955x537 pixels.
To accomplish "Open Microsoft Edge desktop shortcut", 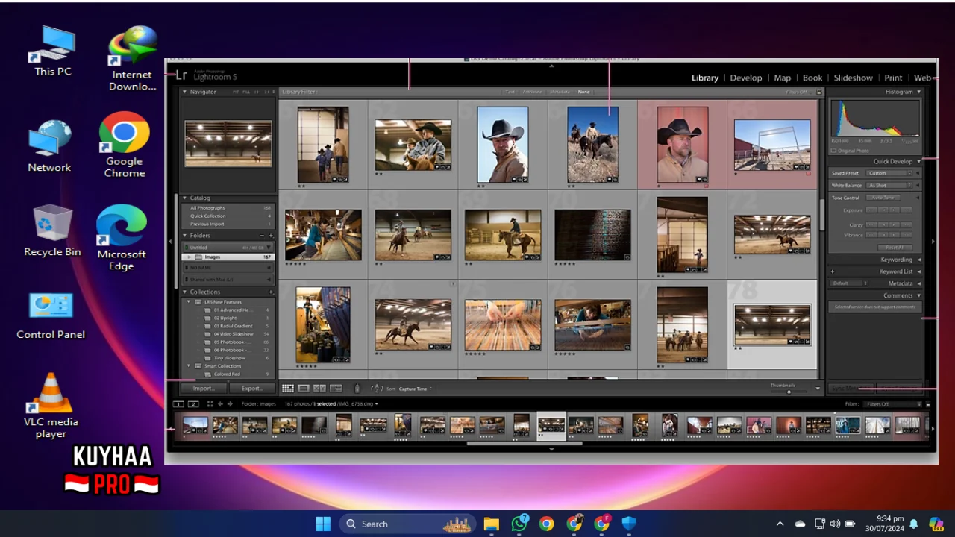I will (x=121, y=237).
